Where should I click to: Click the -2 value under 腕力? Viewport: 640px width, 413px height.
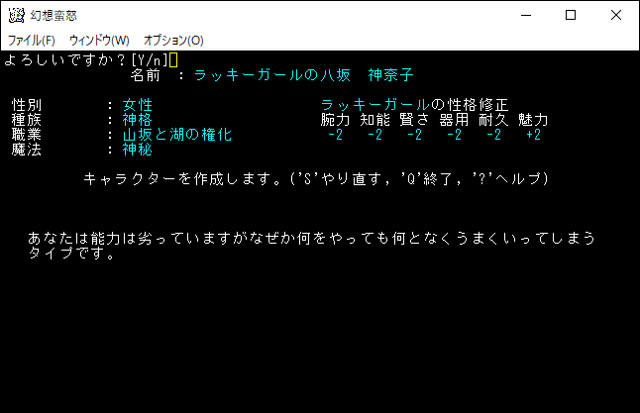tap(335, 135)
